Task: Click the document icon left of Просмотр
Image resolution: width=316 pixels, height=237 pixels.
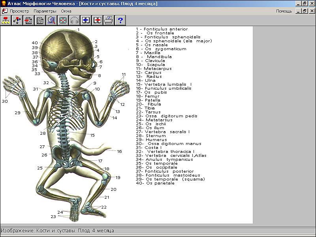Action: pyautogui.click(x=4, y=11)
